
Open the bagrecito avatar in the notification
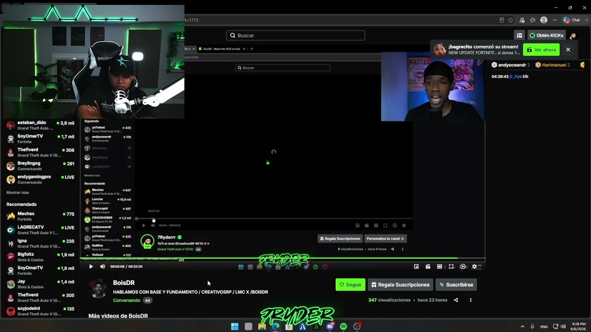pyautogui.click(x=440, y=50)
